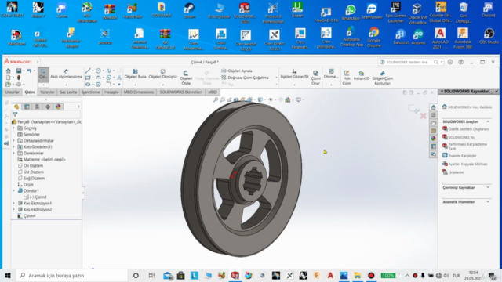Click Performans Karşılaştırma Testi link
Viewport: 502px width, 282px height.
467,146
